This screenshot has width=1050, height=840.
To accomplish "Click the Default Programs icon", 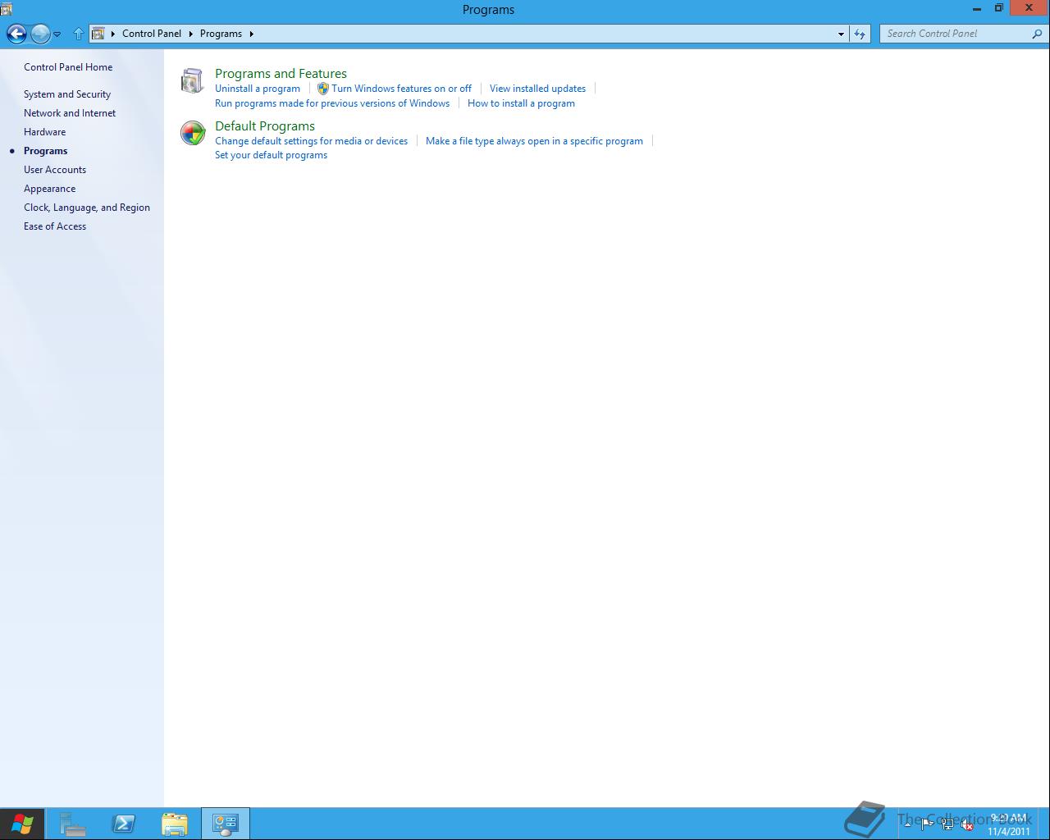I will [193, 133].
